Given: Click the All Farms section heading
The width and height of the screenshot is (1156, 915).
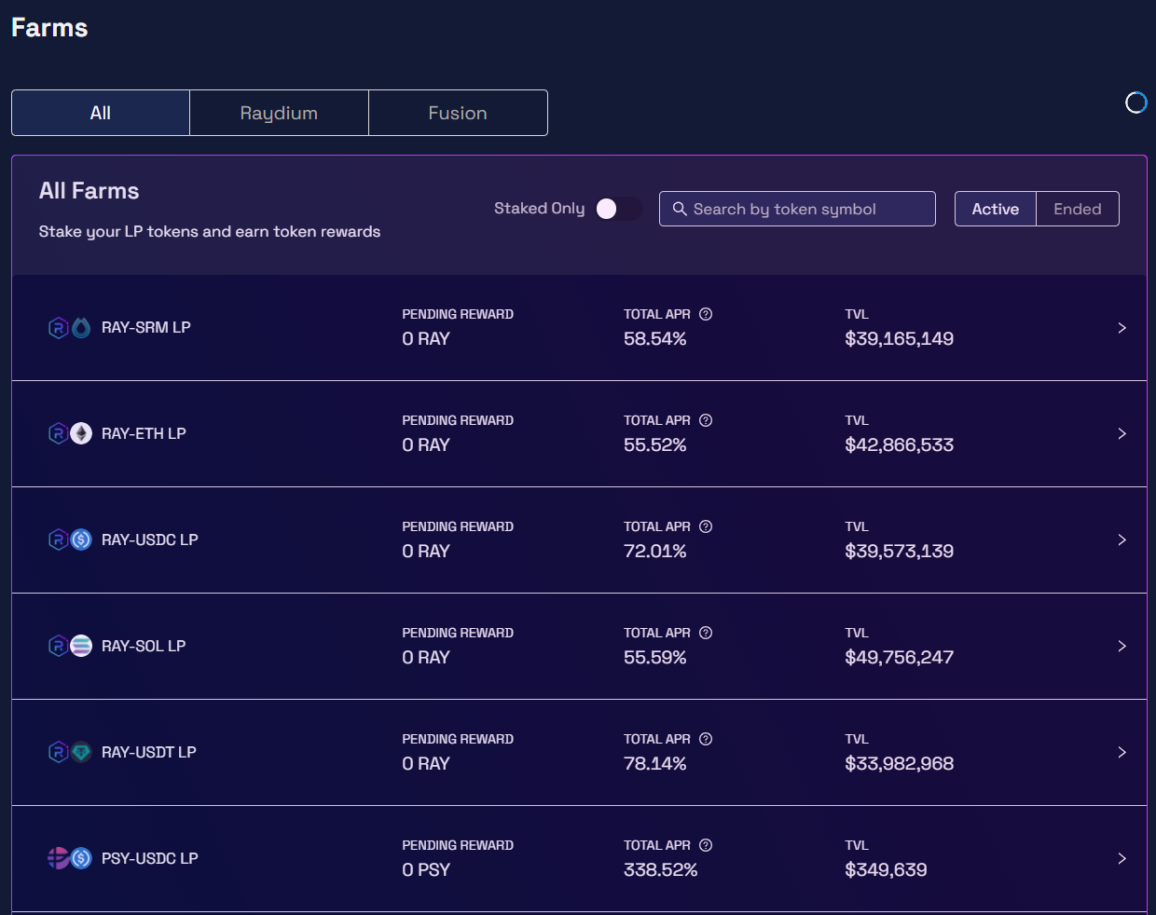Looking at the screenshot, I should pos(89,191).
